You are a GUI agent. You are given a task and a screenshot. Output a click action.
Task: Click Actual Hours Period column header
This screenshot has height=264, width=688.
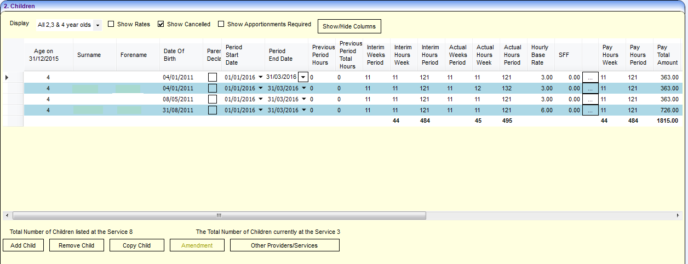(513, 55)
